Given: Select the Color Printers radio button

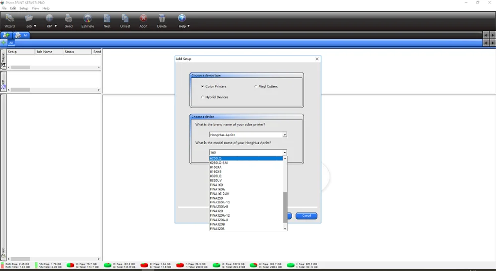Looking at the screenshot, I should tap(202, 86).
